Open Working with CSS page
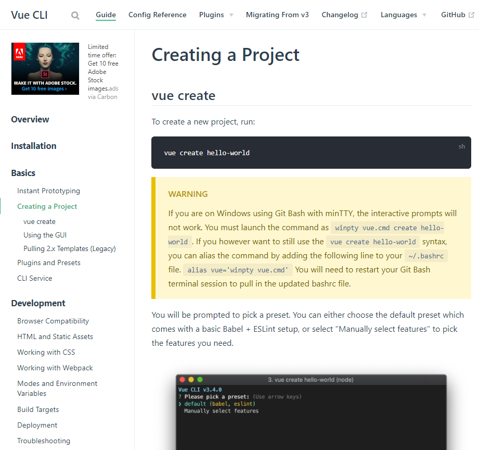 click(46, 353)
